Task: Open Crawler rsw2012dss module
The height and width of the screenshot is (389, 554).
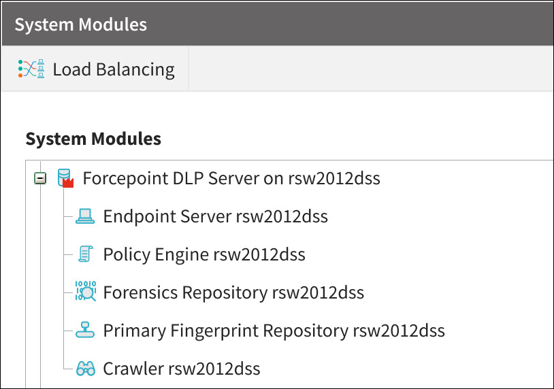Action: (x=181, y=369)
